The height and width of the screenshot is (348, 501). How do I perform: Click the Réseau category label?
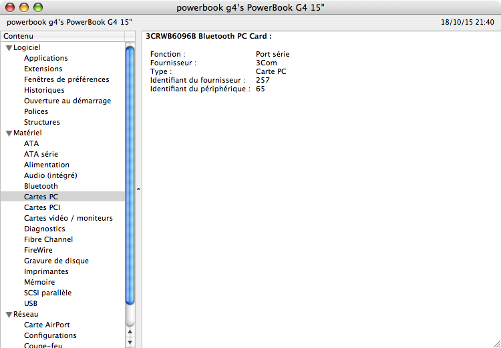click(26, 314)
